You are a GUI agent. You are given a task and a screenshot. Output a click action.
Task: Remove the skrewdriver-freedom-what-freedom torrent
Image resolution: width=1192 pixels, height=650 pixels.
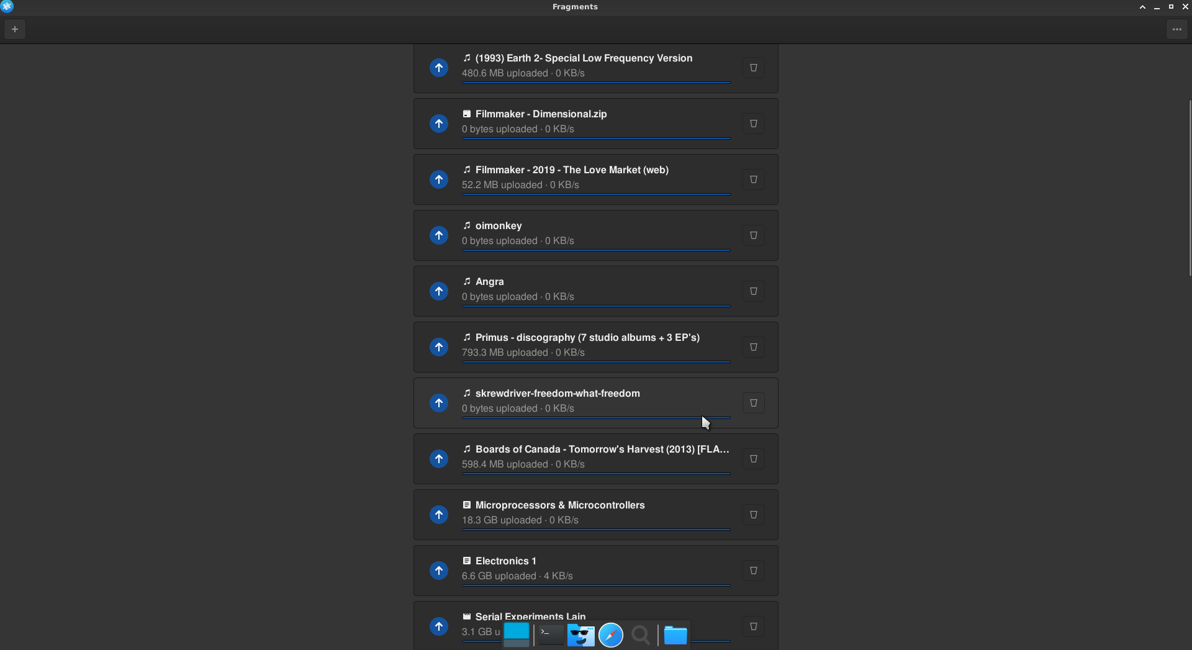point(753,403)
